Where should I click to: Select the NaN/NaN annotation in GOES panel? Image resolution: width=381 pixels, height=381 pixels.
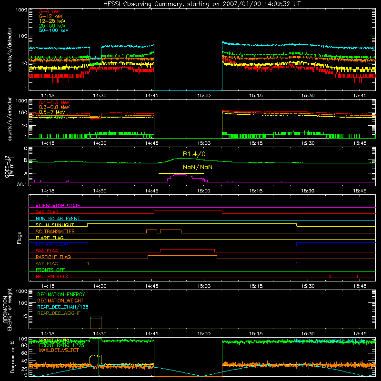pos(198,167)
